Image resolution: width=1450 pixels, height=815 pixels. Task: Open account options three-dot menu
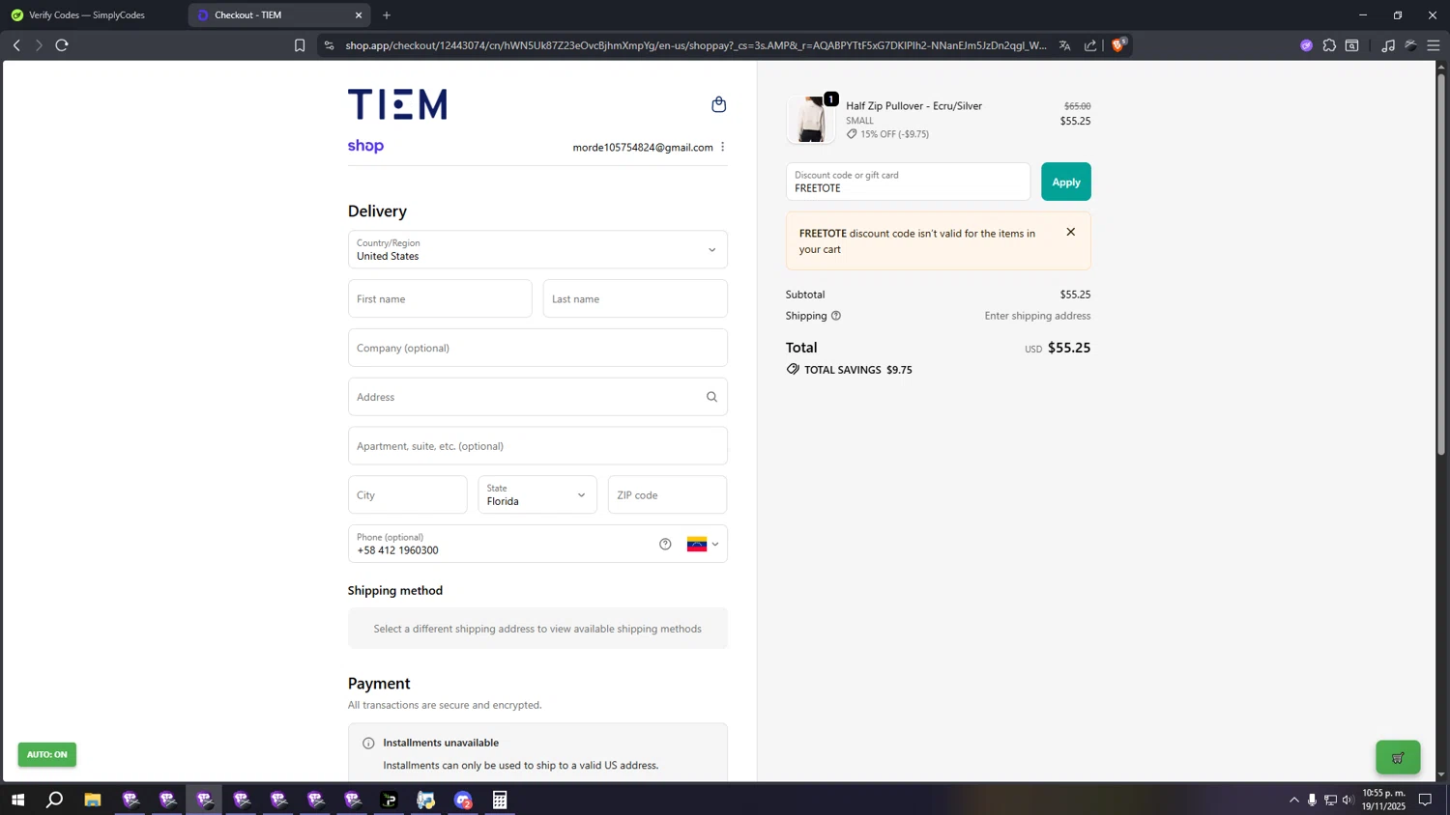pos(722,147)
